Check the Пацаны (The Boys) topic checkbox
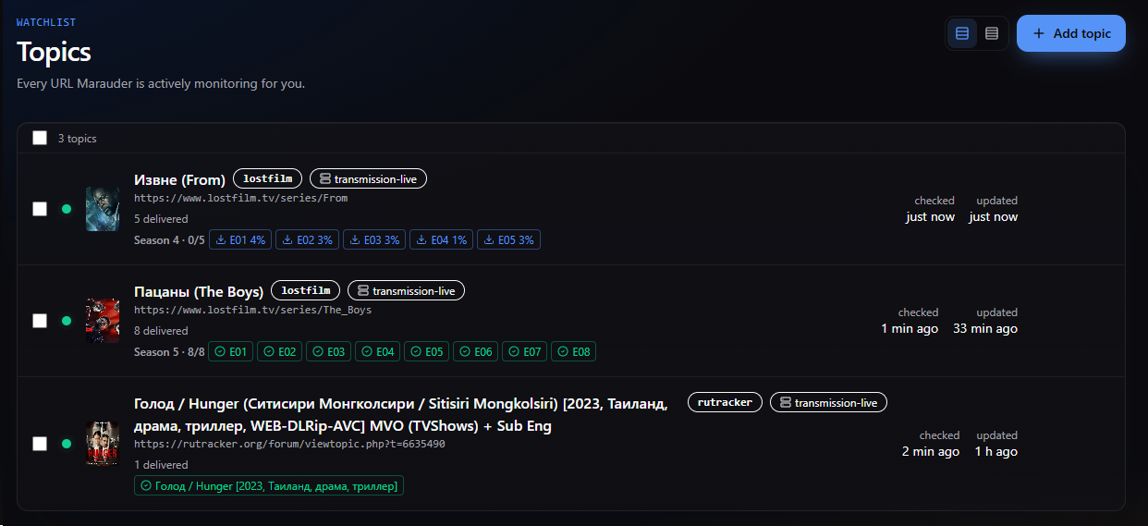Screen dimensions: 1148x526 coord(40,321)
